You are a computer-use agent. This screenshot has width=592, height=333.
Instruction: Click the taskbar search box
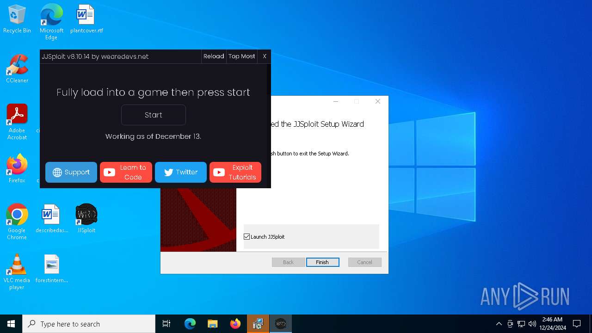89,324
